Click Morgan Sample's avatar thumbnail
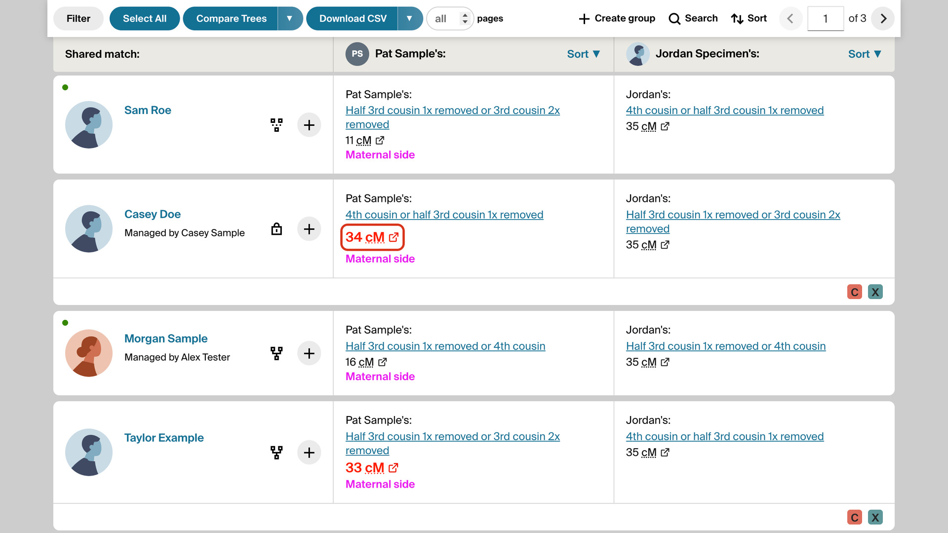The height and width of the screenshot is (533, 948). 89,353
